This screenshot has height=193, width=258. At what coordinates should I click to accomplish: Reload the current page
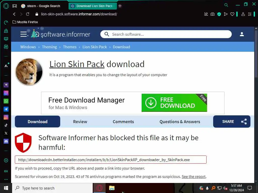click(28, 14)
